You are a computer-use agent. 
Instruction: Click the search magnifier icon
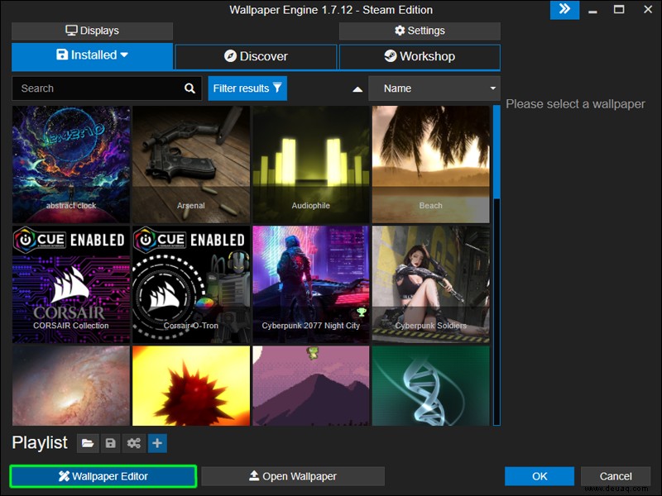pos(190,88)
